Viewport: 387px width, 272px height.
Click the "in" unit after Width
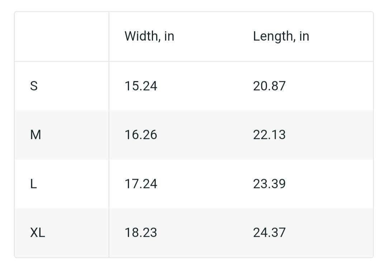169,36
